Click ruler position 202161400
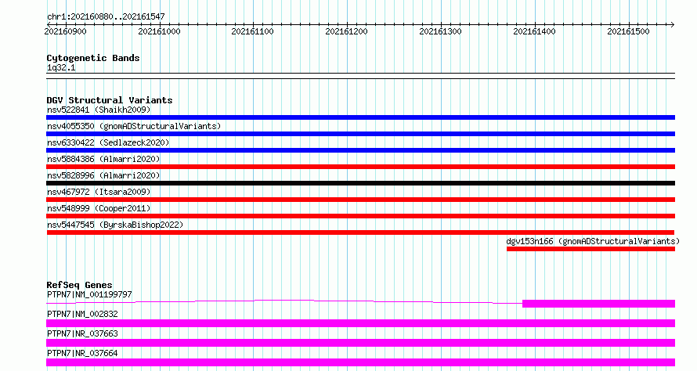 pyautogui.click(x=534, y=31)
